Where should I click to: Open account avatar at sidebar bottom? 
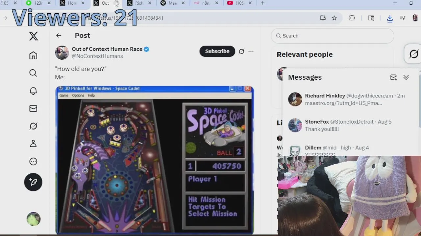click(x=33, y=219)
